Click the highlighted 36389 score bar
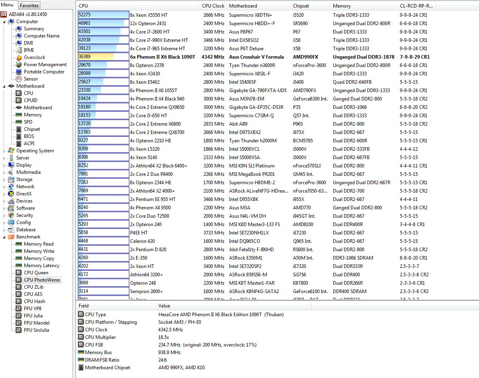The height and width of the screenshot is (378, 479). point(103,57)
